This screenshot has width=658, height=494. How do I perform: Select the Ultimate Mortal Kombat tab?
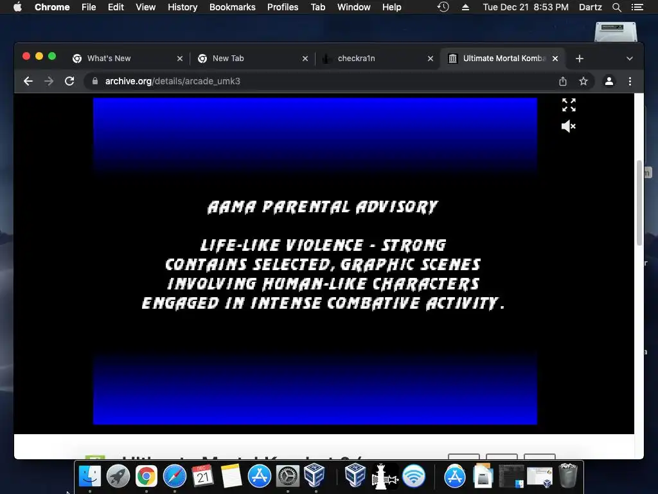coord(501,59)
